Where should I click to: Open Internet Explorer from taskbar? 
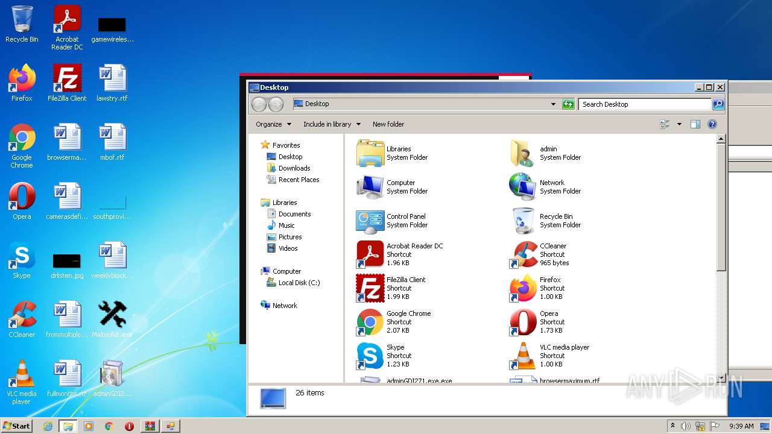point(48,426)
